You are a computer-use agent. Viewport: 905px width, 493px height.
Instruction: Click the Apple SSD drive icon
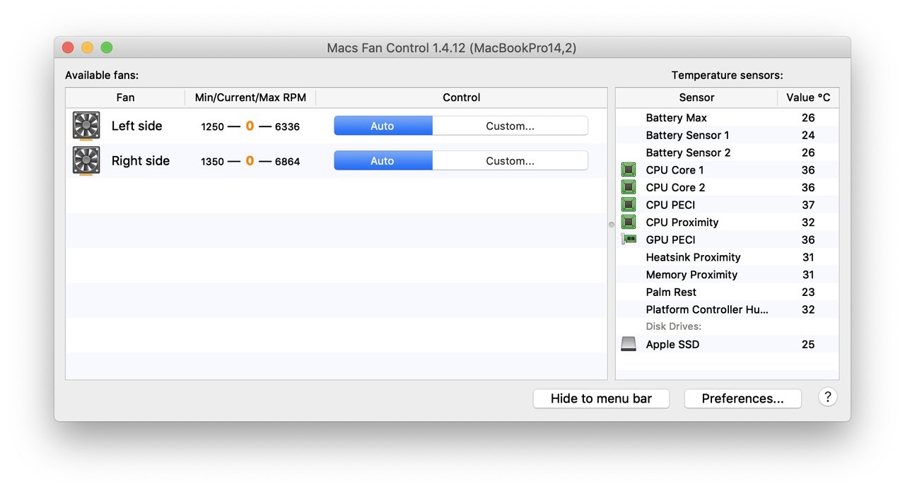pos(629,344)
